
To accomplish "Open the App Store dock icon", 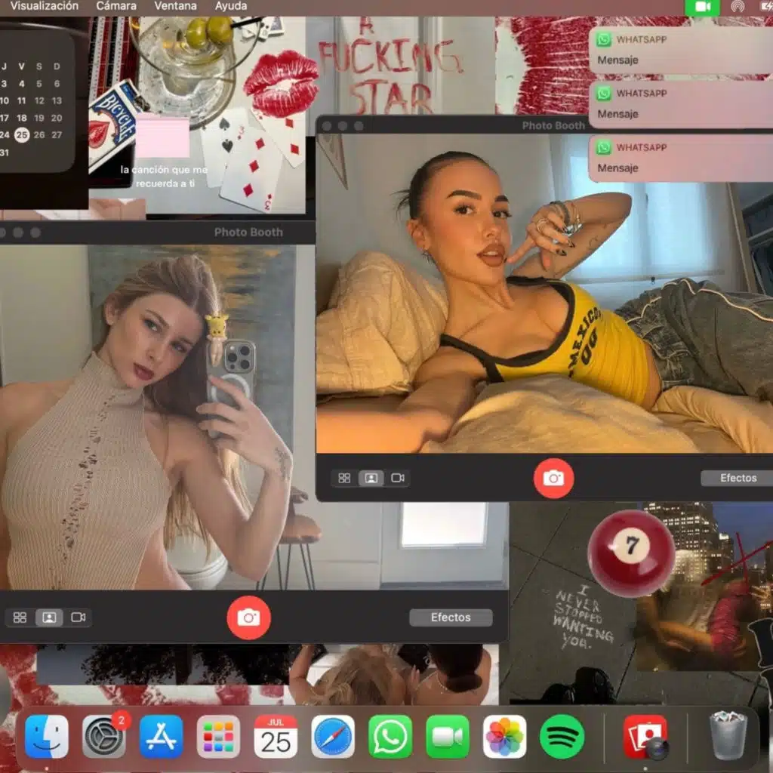I will (161, 737).
